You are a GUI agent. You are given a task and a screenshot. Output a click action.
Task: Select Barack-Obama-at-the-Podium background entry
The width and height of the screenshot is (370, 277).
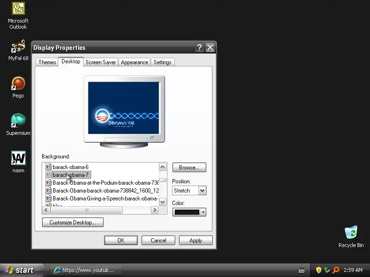(x=105, y=182)
